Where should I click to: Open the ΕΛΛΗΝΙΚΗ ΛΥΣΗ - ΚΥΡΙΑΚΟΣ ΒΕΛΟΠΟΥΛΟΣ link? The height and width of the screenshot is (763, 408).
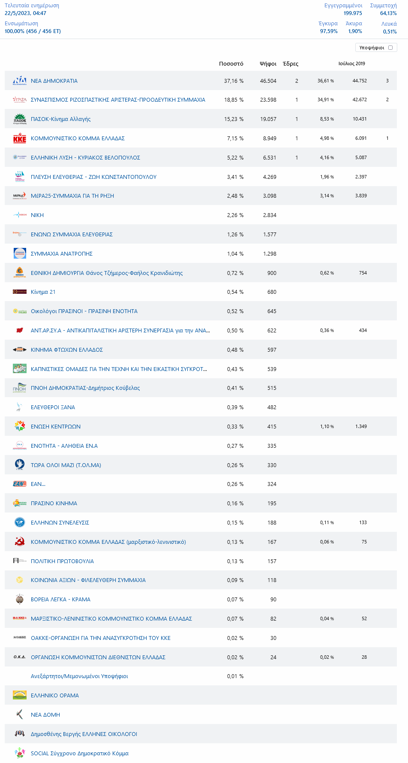85,158
